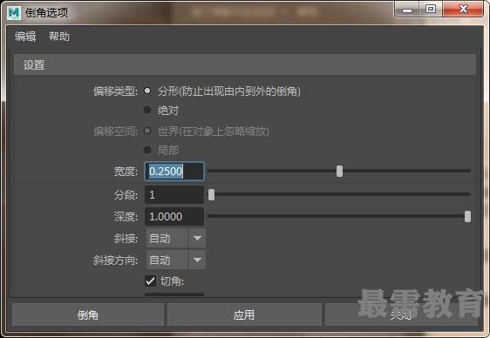Select the 分形 offset type radio button
This screenshot has width=490, height=338.
point(147,91)
